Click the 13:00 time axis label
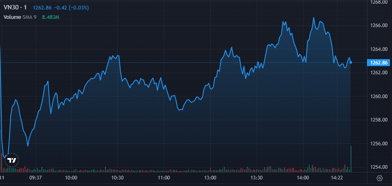This screenshot has width=392, height=186. (x=210, y=178)
